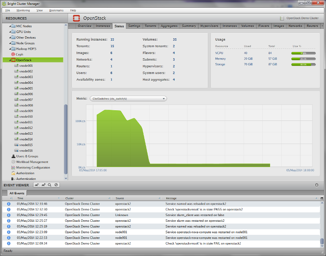This screenshot has height=256, width=326.
Task: Click the vnode016 node icon
Action: [x=16, y=151]
